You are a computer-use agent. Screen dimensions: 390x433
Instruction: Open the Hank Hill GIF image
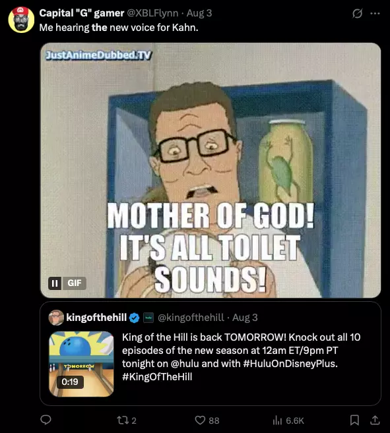click(x=211, y=171)
